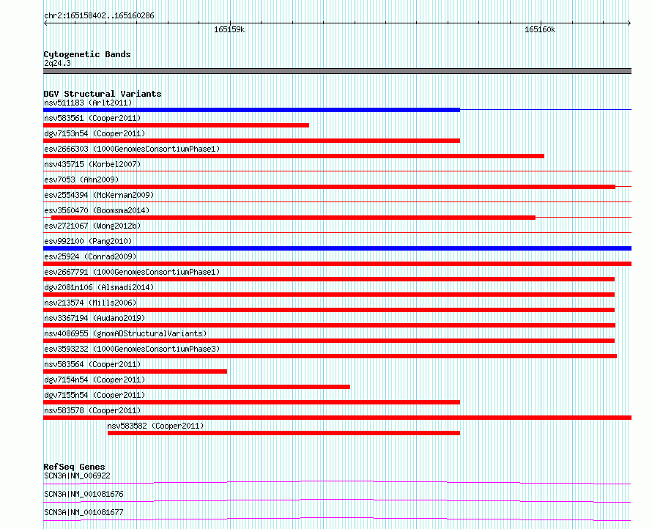Select the blue esv992100 variant bar

pos(337,248)
